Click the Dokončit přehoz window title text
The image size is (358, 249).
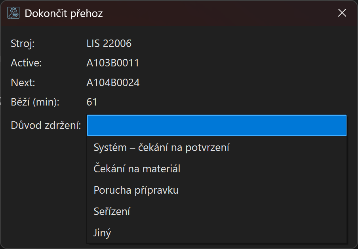64,13
